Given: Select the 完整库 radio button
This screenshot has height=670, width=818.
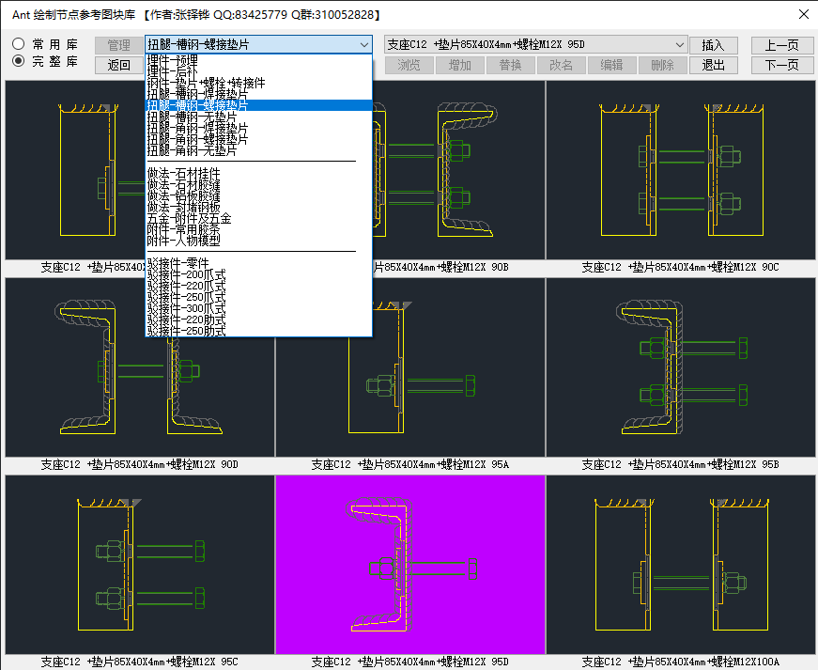Looking at the screenshot, I should point(19,61).
